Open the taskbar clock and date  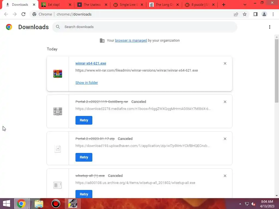[x=267, y=204]
